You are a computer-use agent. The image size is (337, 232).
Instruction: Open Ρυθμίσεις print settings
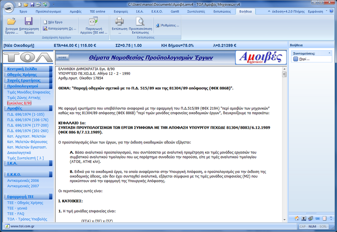point(168,25)
